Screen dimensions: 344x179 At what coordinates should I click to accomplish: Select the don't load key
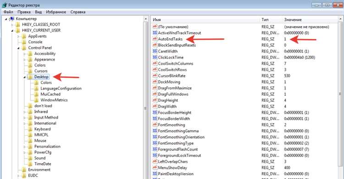[x=43, y=105]
